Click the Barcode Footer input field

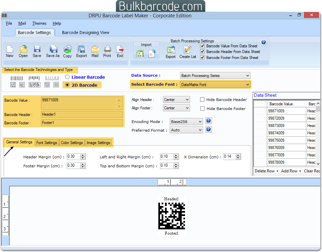click(82, 123)
